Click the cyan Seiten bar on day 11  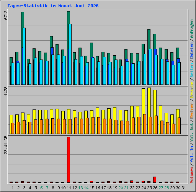(70, 54)
